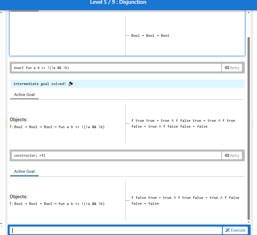Click the 'constructor; rfl' command text
Image resolution: width=257 pixels, height=235 pixels.
click(x=30, y=156)
